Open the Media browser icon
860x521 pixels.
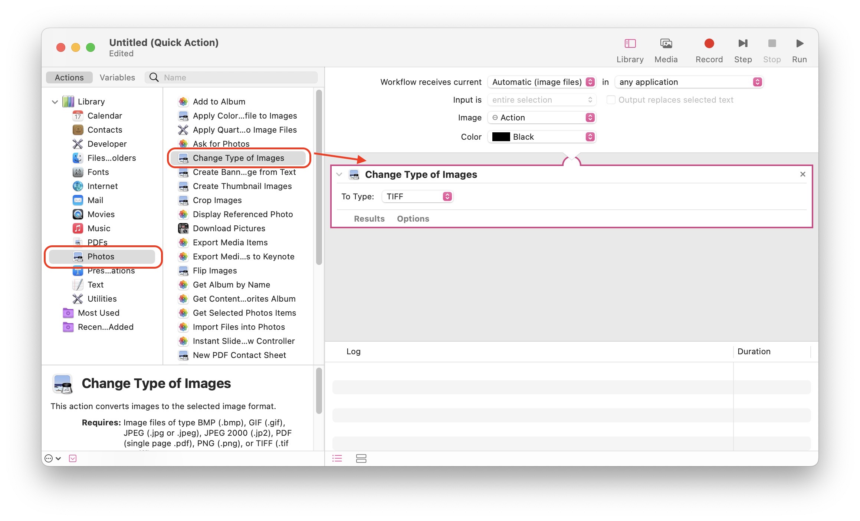click(666, 44)
